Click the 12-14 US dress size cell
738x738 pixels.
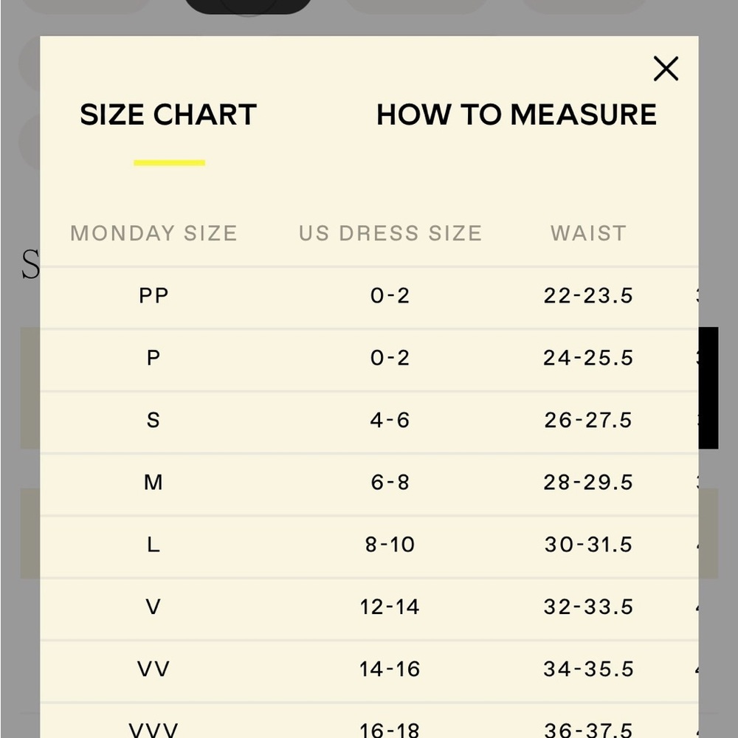pos(390,607)
